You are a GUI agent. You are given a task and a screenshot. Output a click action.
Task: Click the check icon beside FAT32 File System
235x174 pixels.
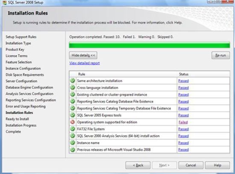point(73,129)
